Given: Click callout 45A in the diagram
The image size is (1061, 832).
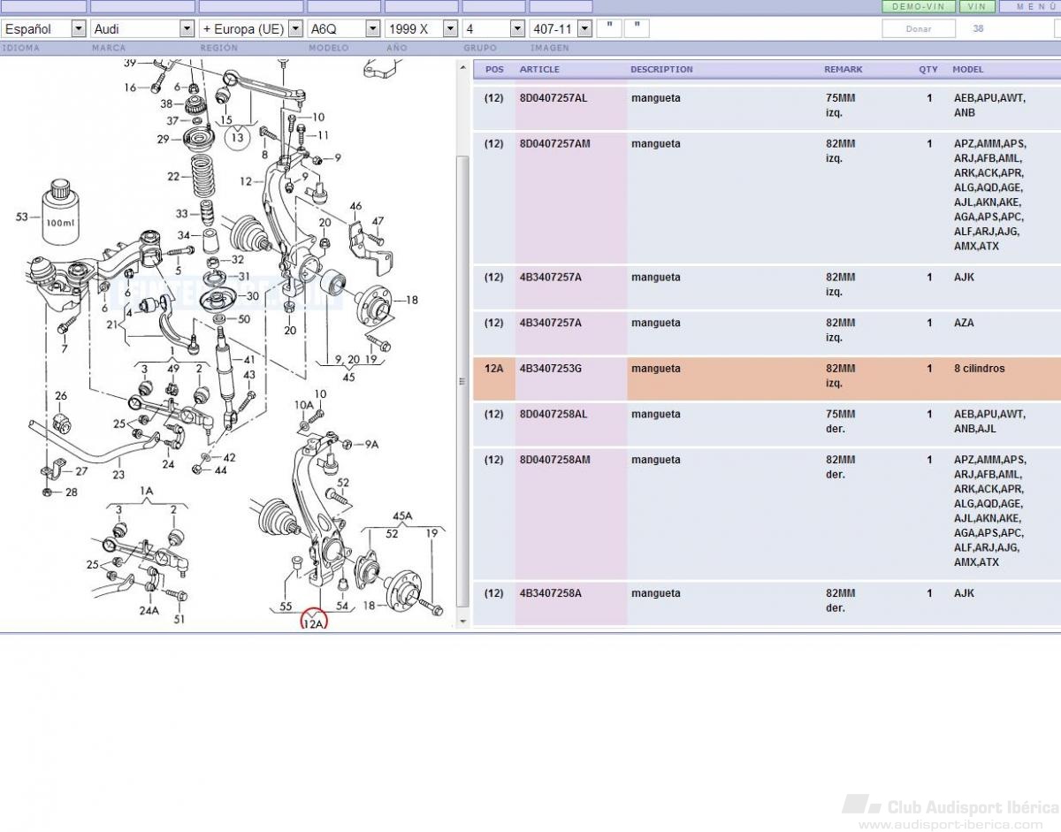Looking at the screenshot, I should coord(403,515).
